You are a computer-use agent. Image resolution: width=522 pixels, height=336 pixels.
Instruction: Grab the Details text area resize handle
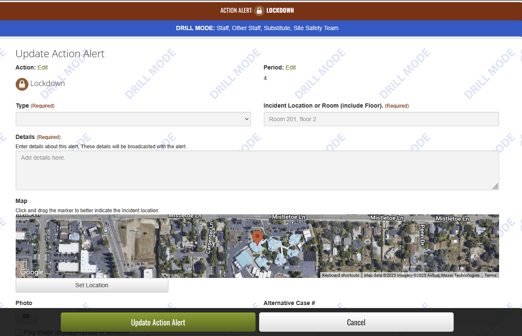point(495,186)
